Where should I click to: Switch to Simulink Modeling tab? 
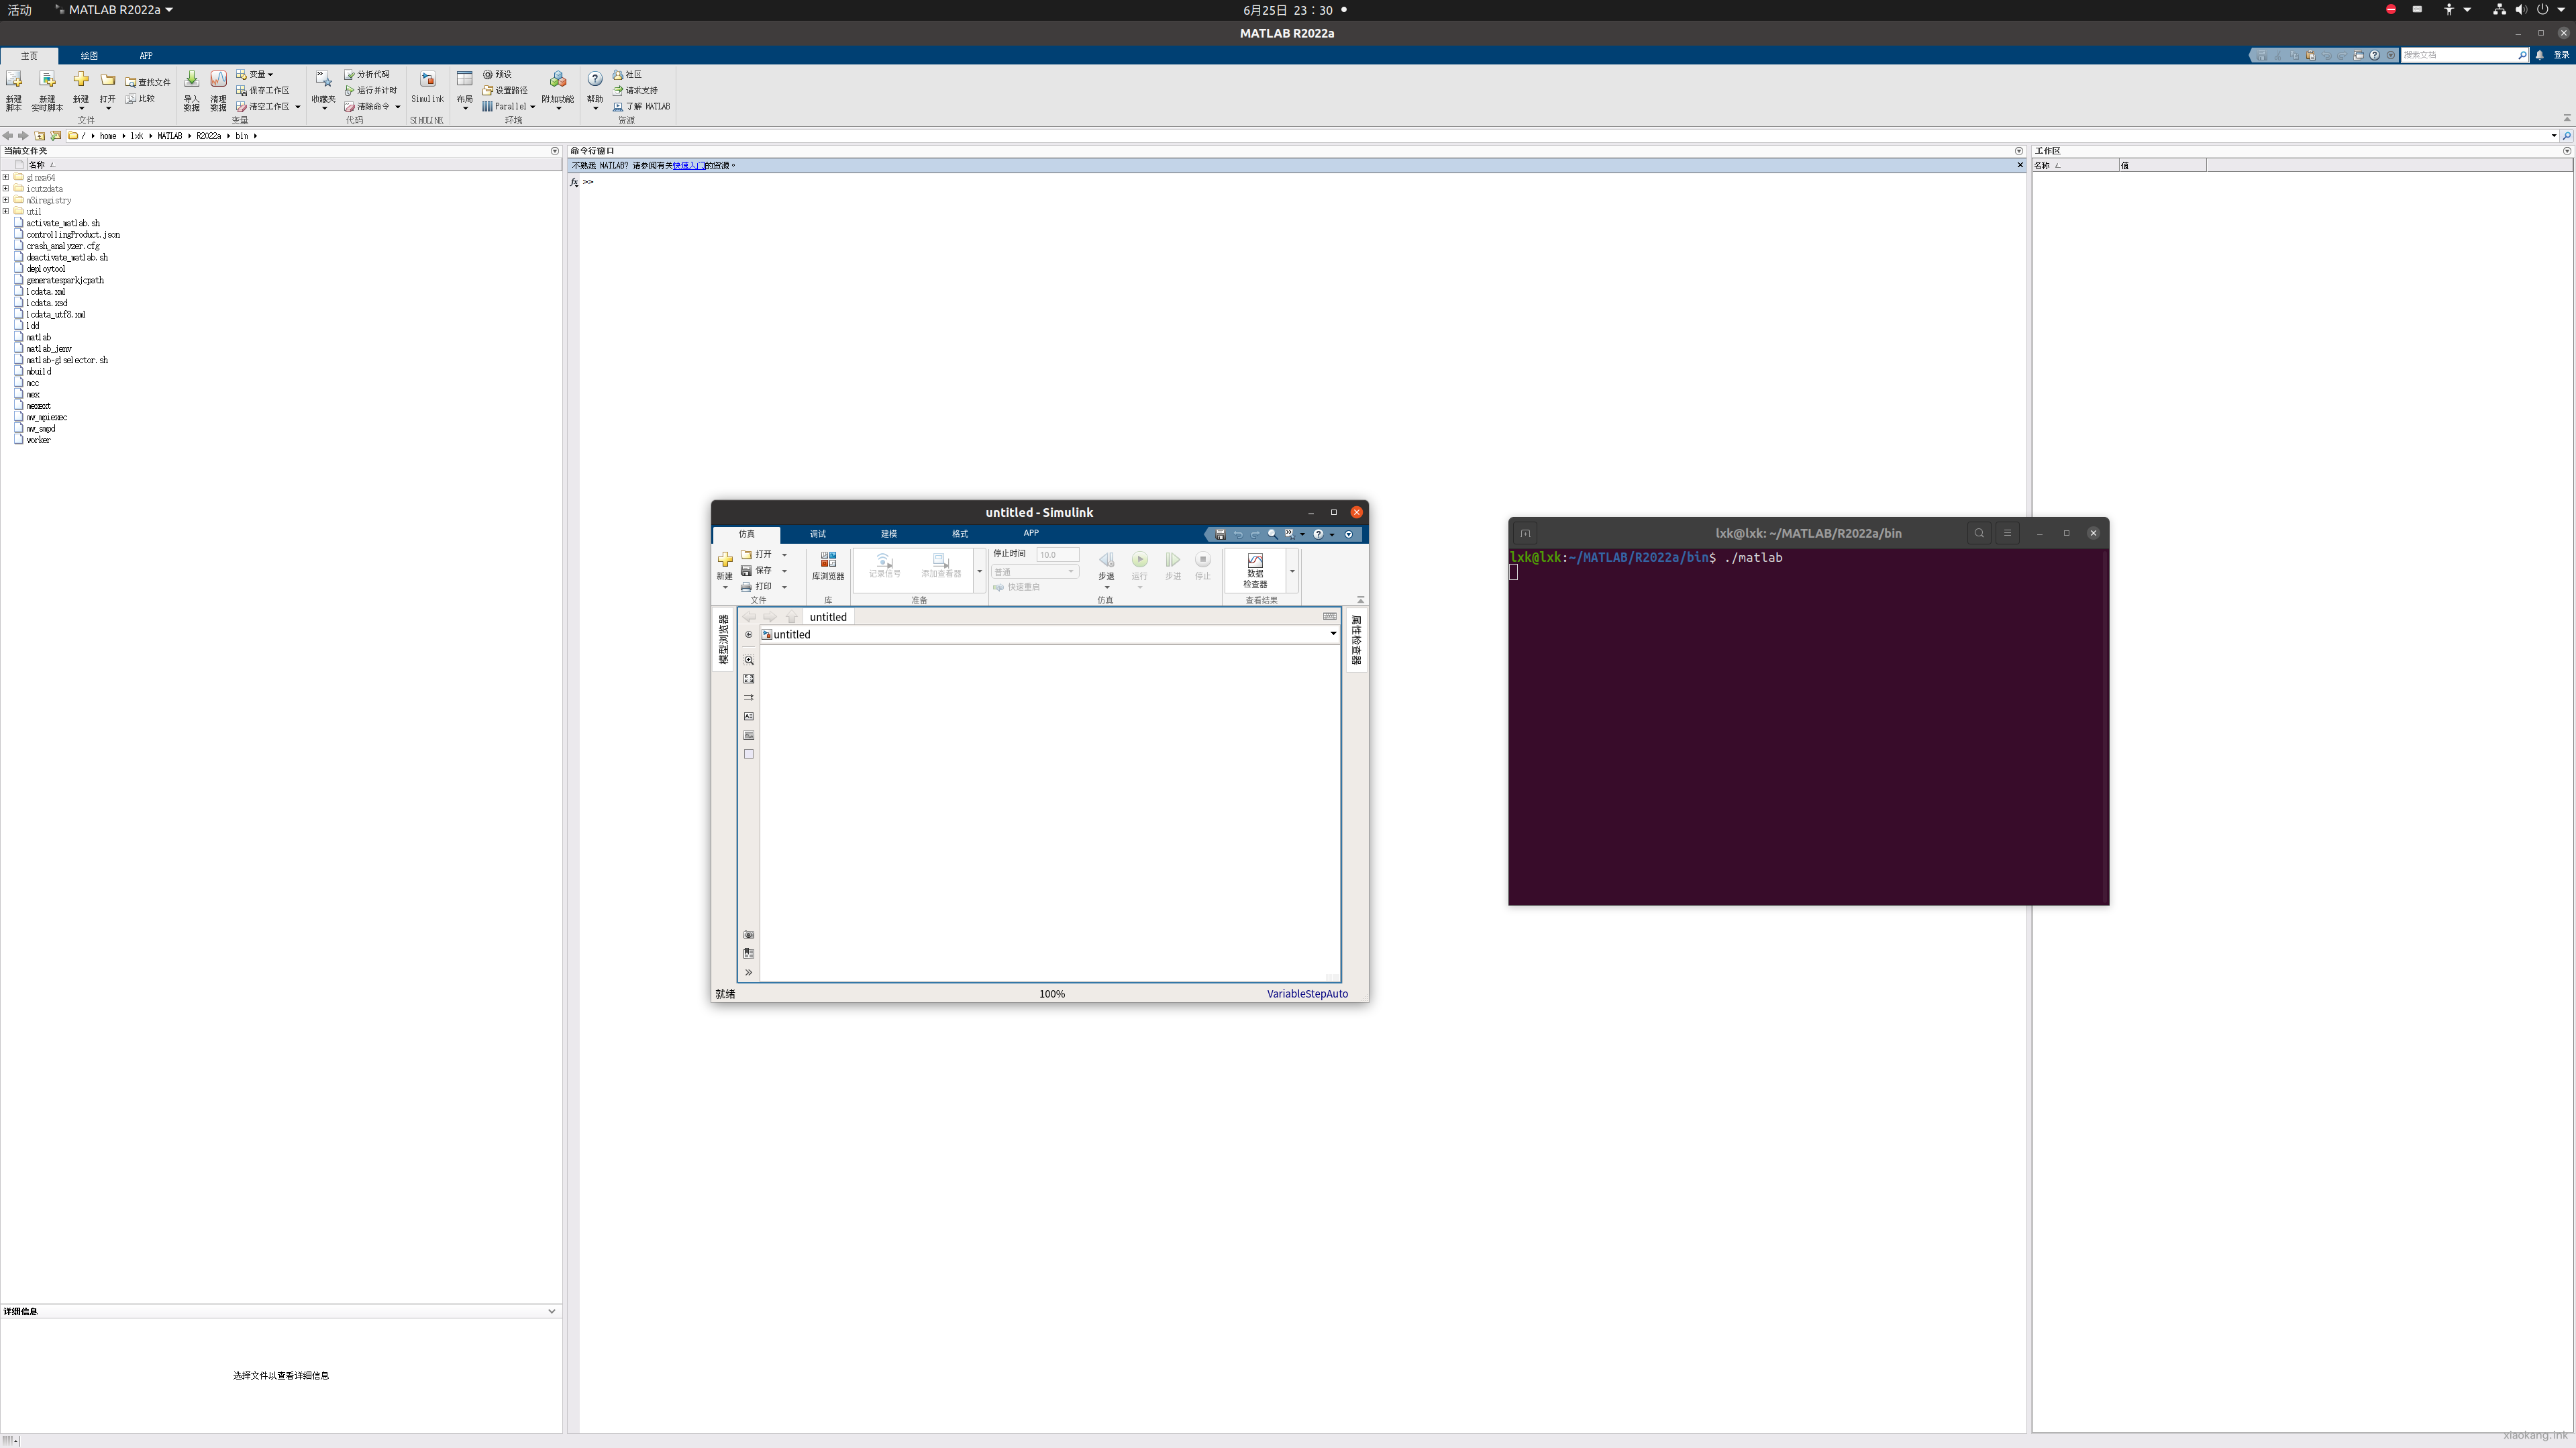pos(889,534)
